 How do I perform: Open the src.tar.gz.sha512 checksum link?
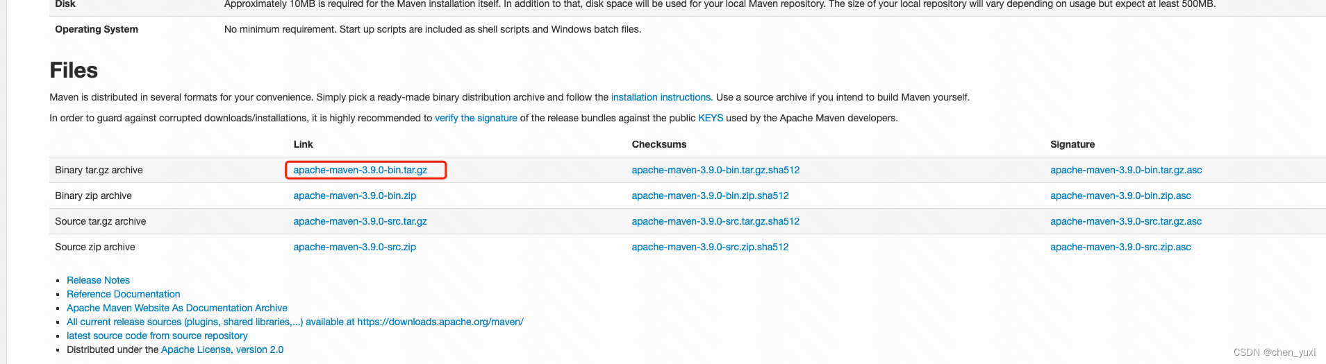715,221
